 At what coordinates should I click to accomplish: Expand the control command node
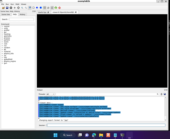[2, 26]
